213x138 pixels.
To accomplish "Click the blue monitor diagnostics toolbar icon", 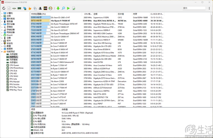I will [25, 9].
